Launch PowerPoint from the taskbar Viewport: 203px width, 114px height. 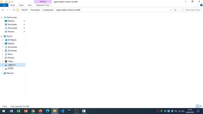(26, 111)
